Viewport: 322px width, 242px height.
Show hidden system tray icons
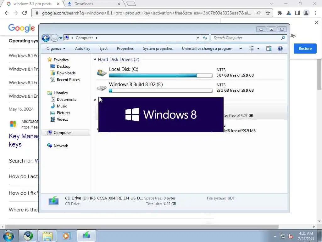pos(275,236)
